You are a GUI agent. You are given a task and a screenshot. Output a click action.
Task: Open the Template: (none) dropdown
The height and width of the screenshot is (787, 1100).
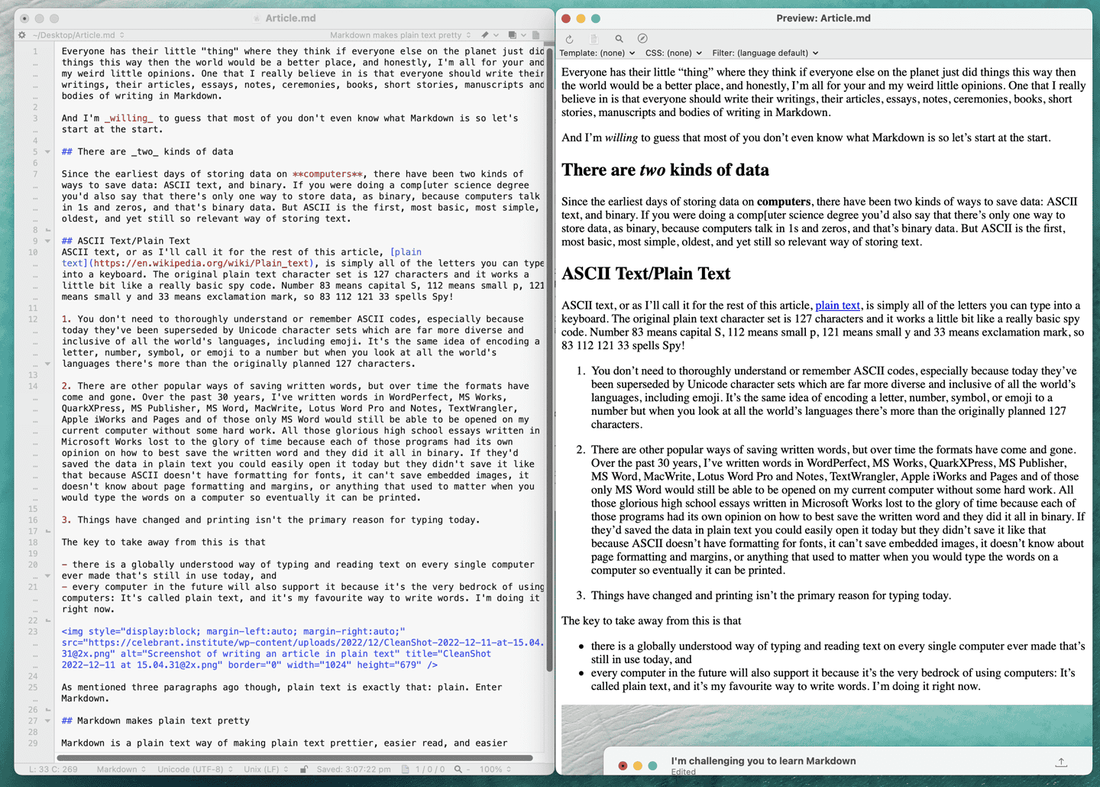[x=597, y=53]
